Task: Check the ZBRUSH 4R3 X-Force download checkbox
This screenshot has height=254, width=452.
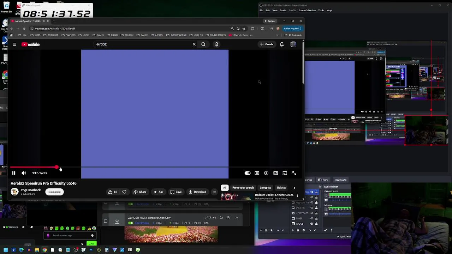Action: [x=105, y=221]
